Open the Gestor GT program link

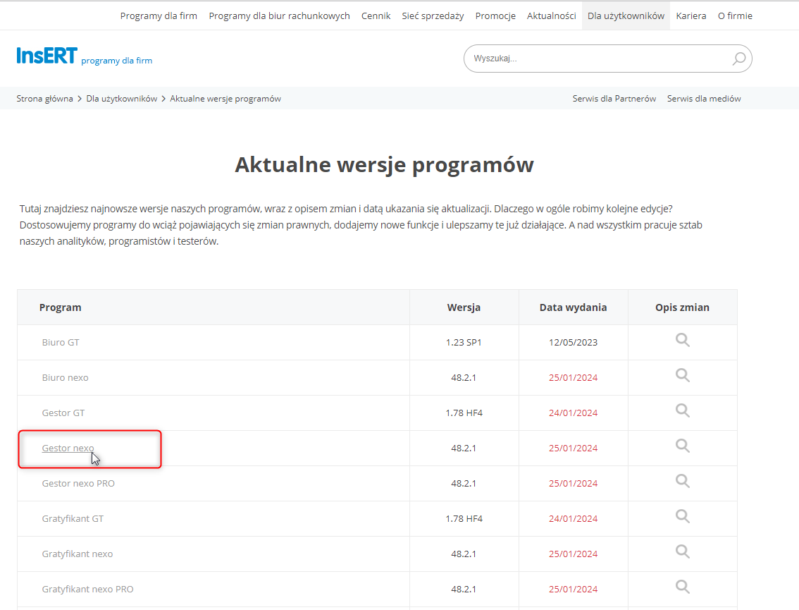click(x=63, y=413)
